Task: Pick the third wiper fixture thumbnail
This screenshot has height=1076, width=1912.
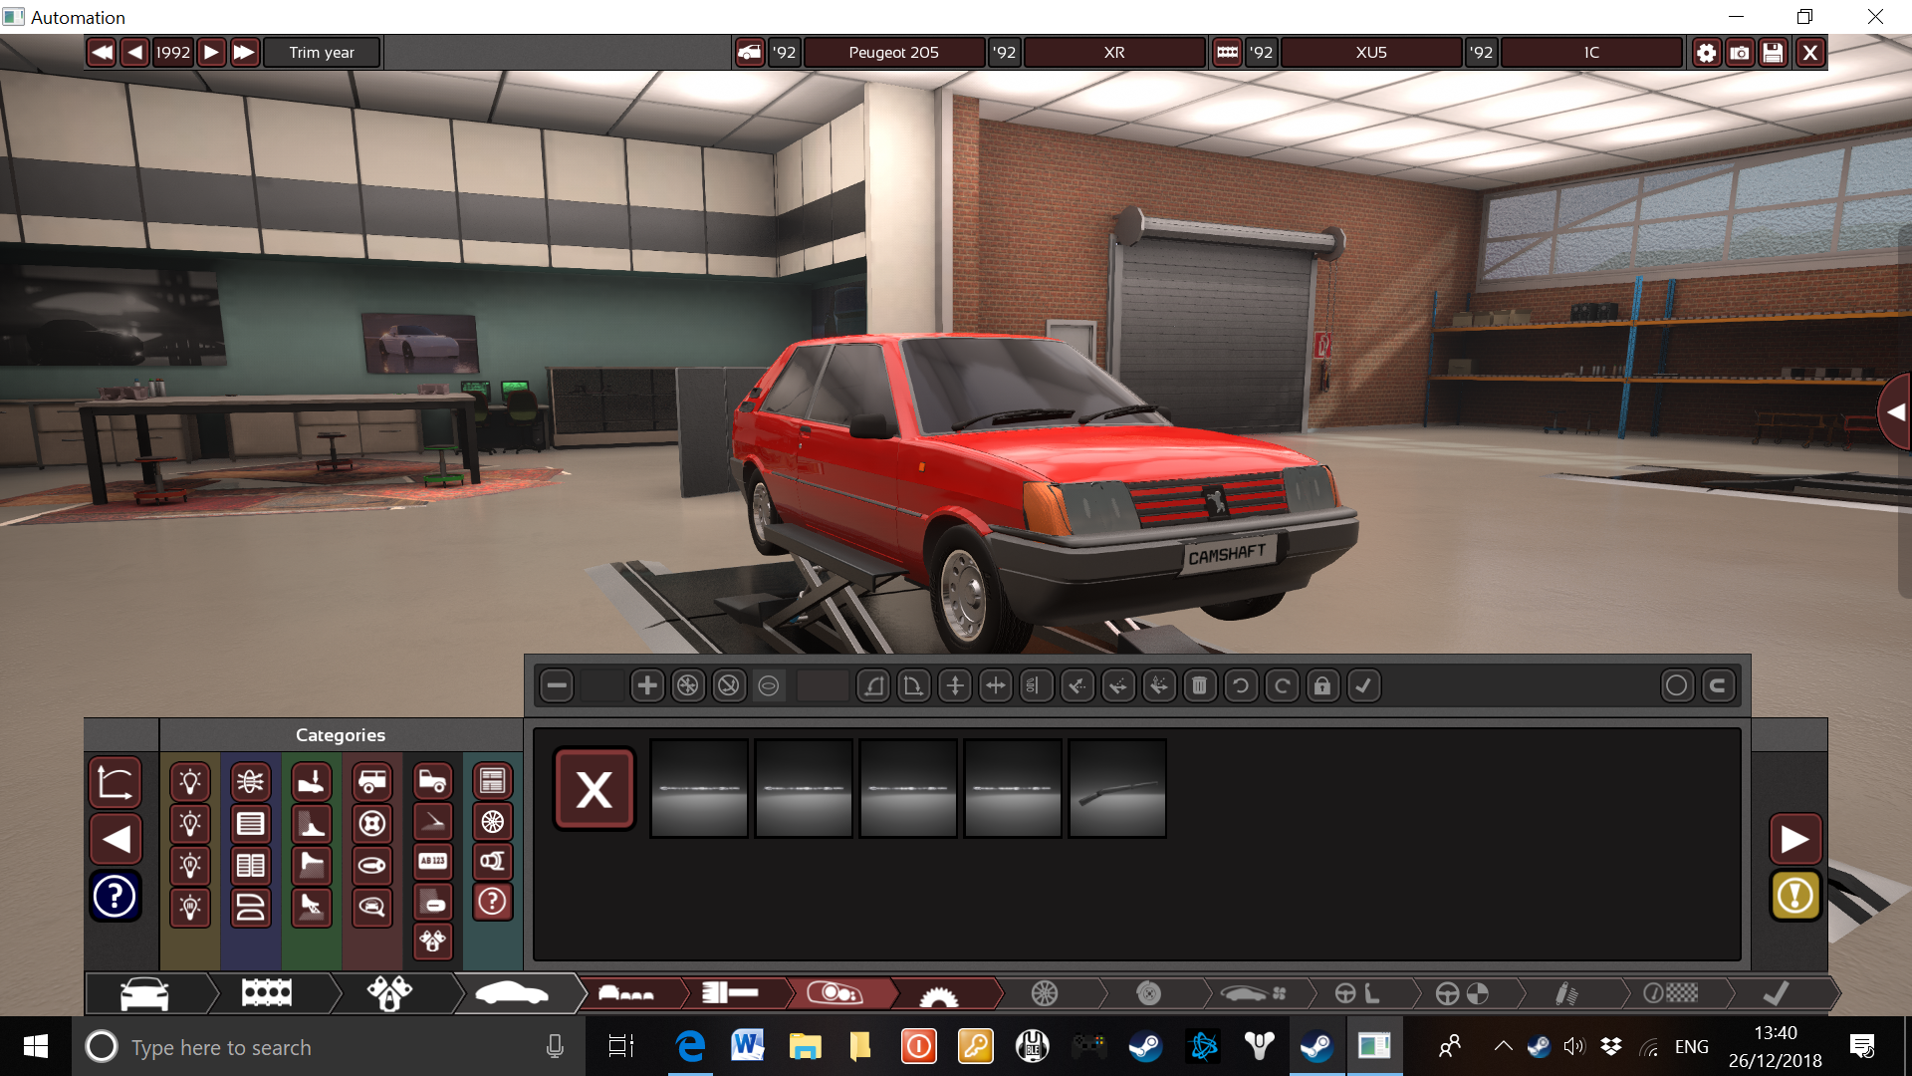Action: (908, 788)
